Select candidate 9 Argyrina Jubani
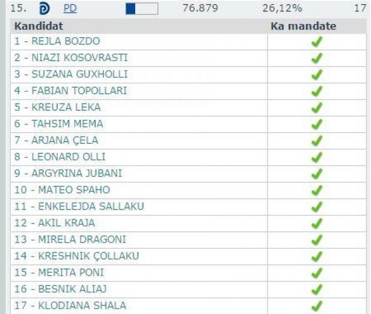Image resolution: width=371 pixels, height=314 pixels. pyautogui.click(x=68, y=173)
